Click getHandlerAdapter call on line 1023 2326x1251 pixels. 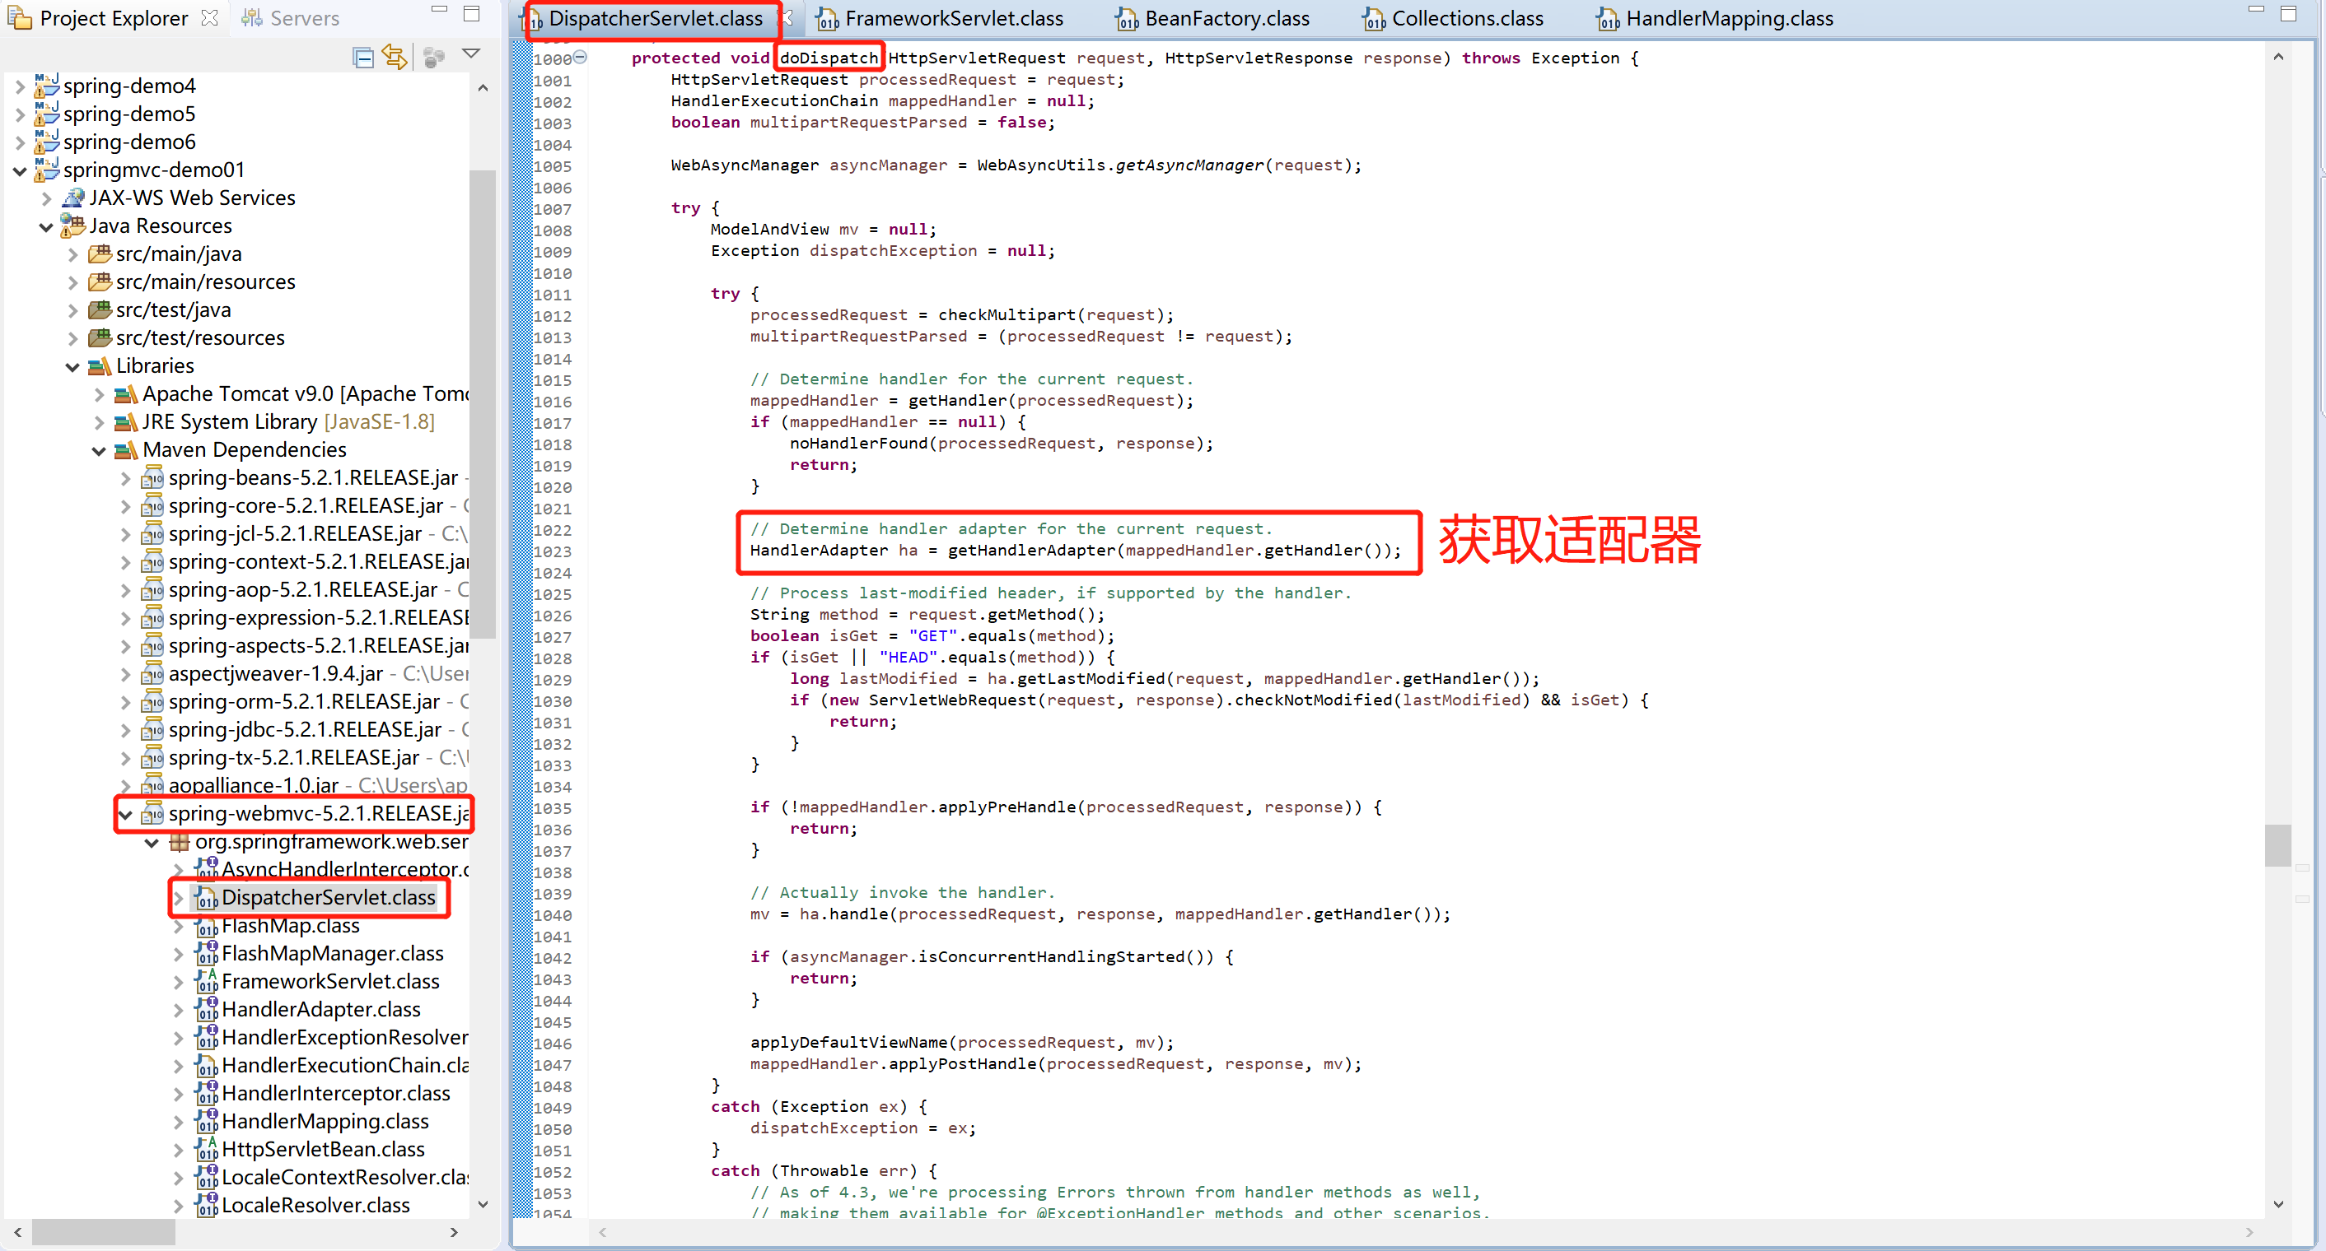click(x=1032, y=550)
